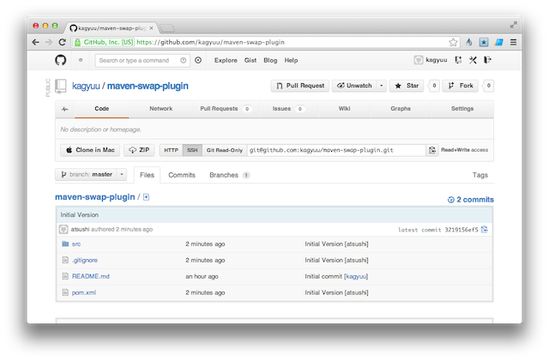This screenshot has height=361, width=549.
Task: Switch to the Network tab
Action: [160, 109]
